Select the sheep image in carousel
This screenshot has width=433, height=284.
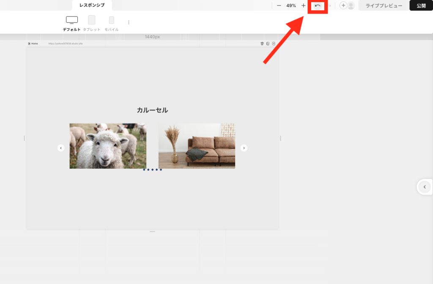(108, 146)
